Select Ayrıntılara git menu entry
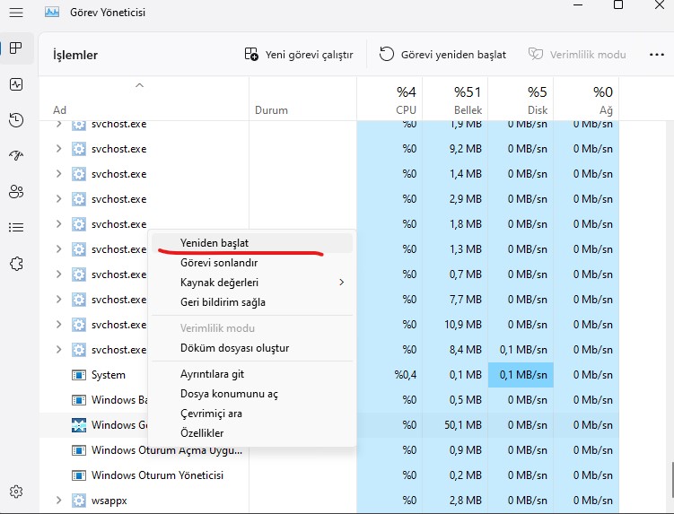 252,374
